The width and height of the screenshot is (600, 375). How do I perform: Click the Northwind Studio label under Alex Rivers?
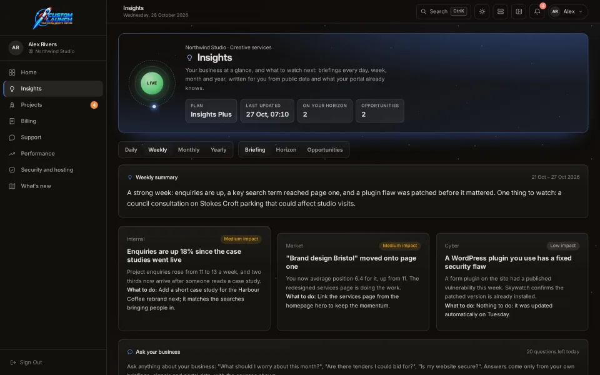point(55,51)
